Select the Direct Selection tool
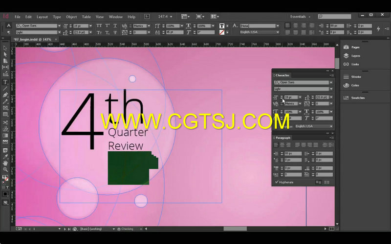391x244 pixels. [x=5, y=54]
